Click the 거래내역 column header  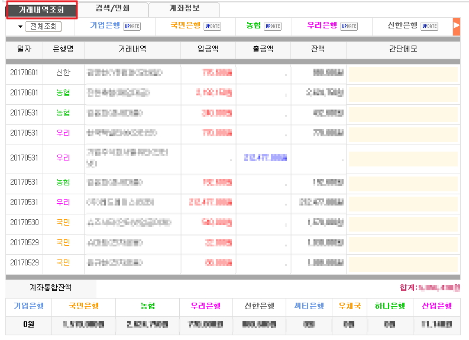coord(132,49)
